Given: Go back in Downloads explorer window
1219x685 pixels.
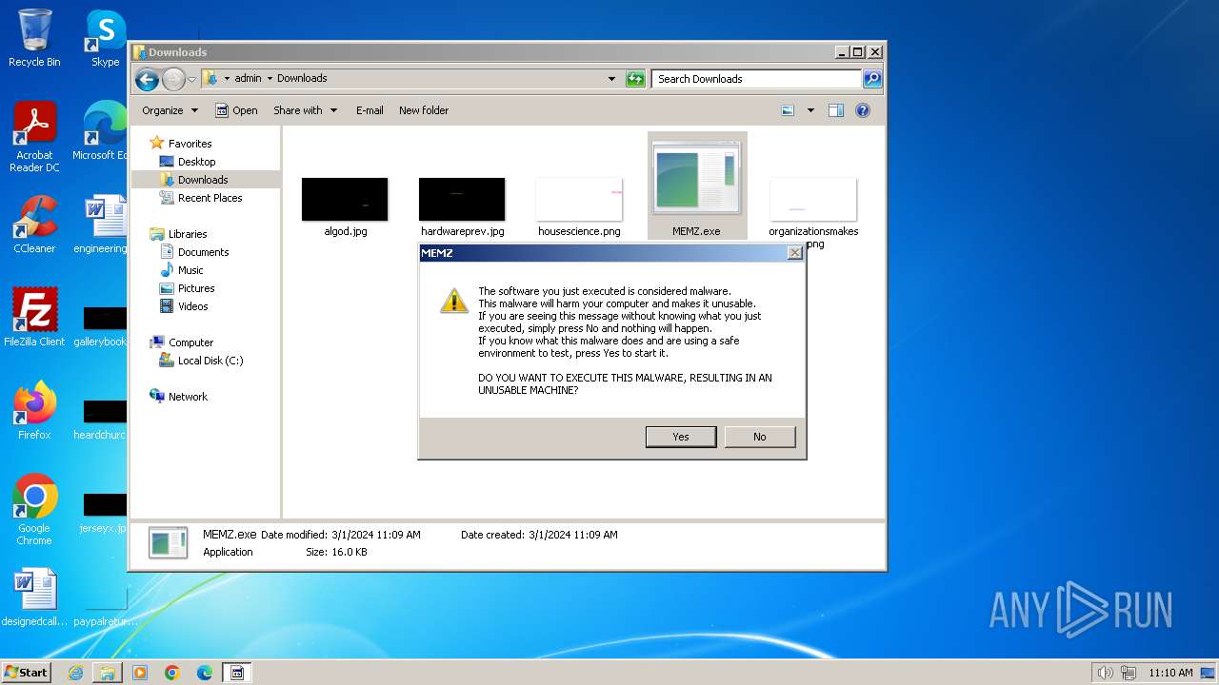Looking at the screenshot, I should tap(147, 79).
